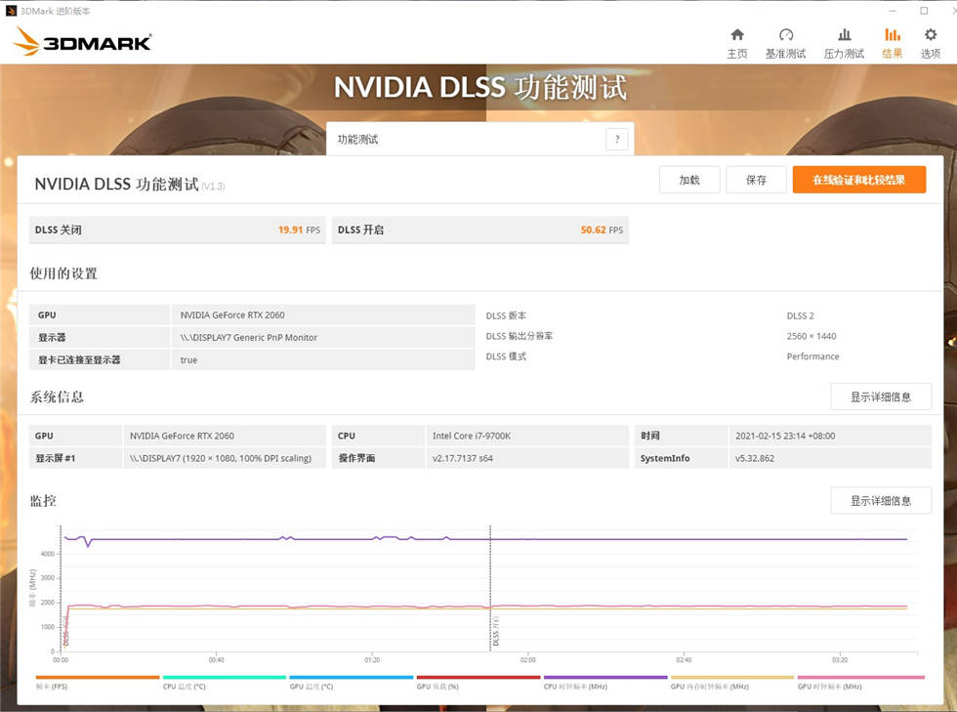Click NVIDIA GeForce RTX 2060 under 使用的设置
957x712 pixels.
click(x=232, y=315)
